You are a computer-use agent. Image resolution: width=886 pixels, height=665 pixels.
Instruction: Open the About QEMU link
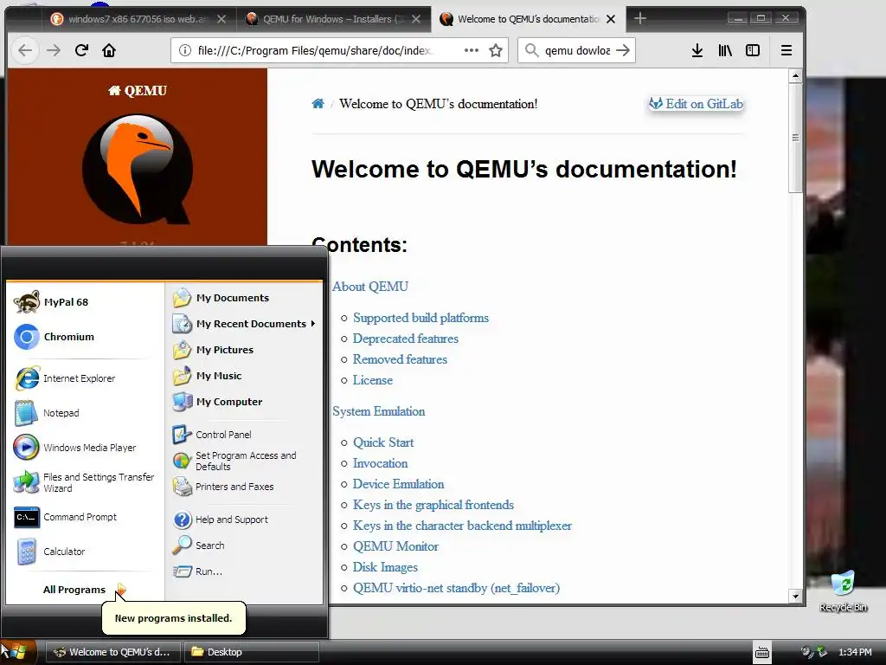(x=370, y=287)
